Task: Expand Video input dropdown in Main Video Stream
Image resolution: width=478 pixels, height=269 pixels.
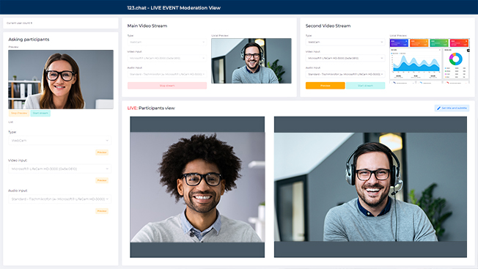Action: 166,58
